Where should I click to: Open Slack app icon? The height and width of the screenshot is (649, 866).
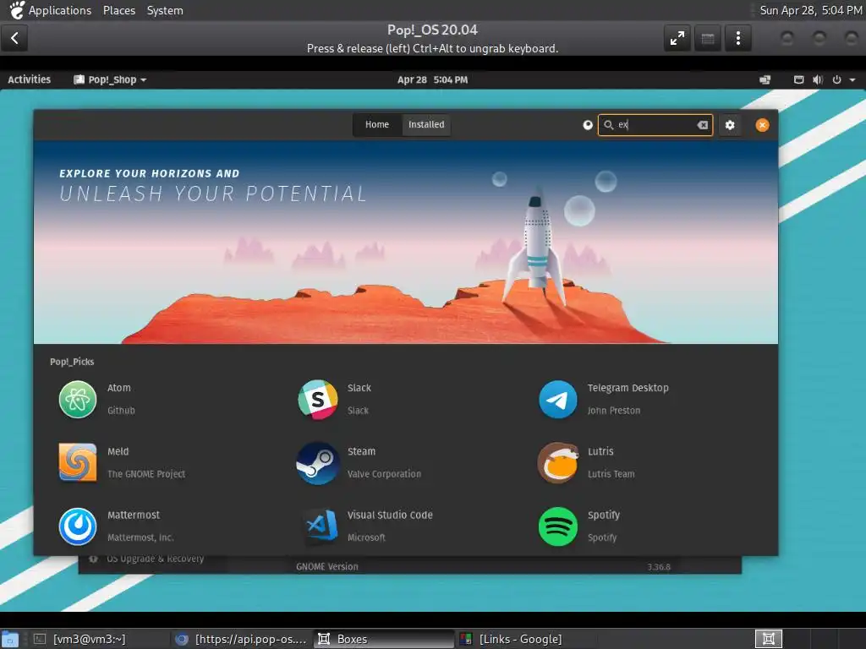pyautogui.click(x=318, y=400)
